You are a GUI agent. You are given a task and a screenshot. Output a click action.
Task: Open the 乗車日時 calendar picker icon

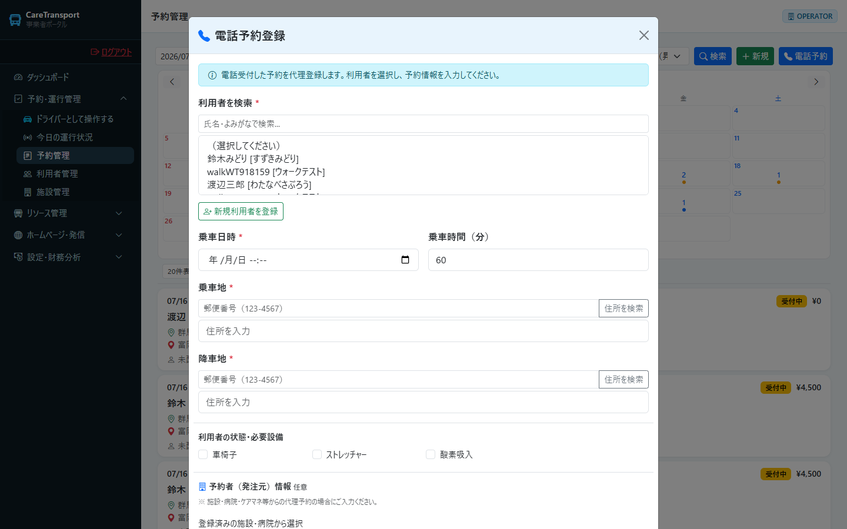[405, 260]
